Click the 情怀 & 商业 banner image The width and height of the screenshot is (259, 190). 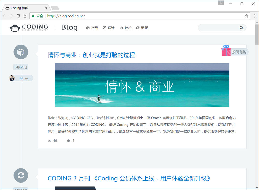pyautogui.click(x=142, y=85)
